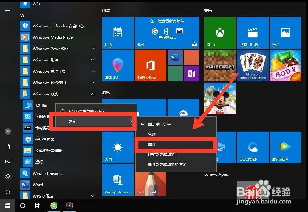Open the OneNote small tile
308x212 pixels.
tap(192, 74)
